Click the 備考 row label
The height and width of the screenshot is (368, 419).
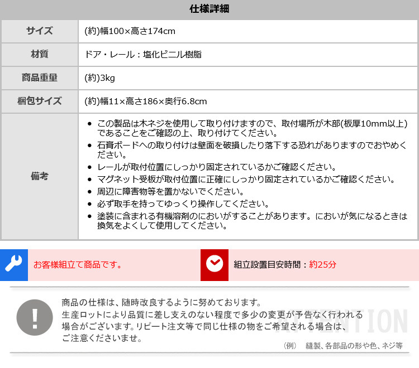[x=40, y=176]
